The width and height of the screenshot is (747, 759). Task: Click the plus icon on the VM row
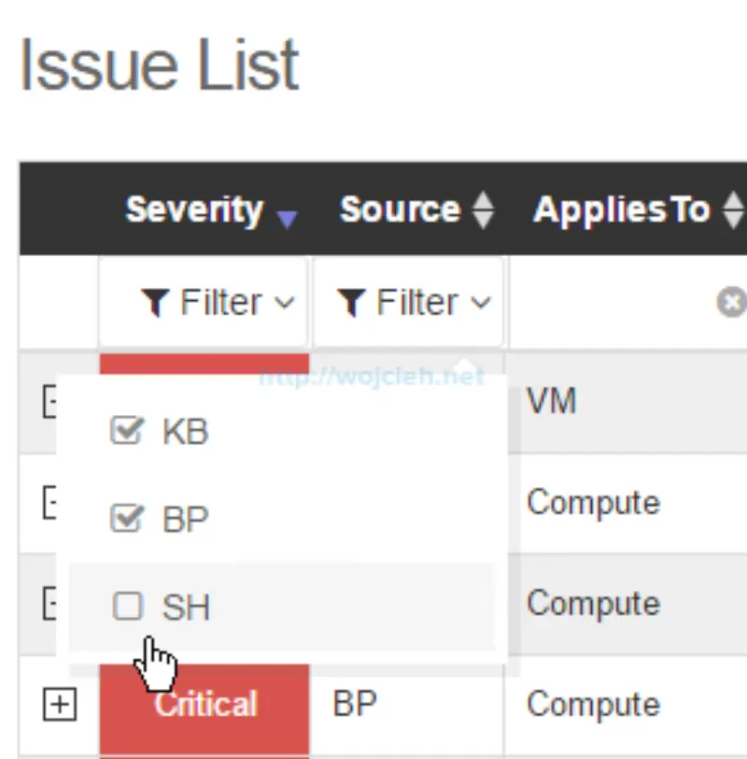click(x=49, y=403)
